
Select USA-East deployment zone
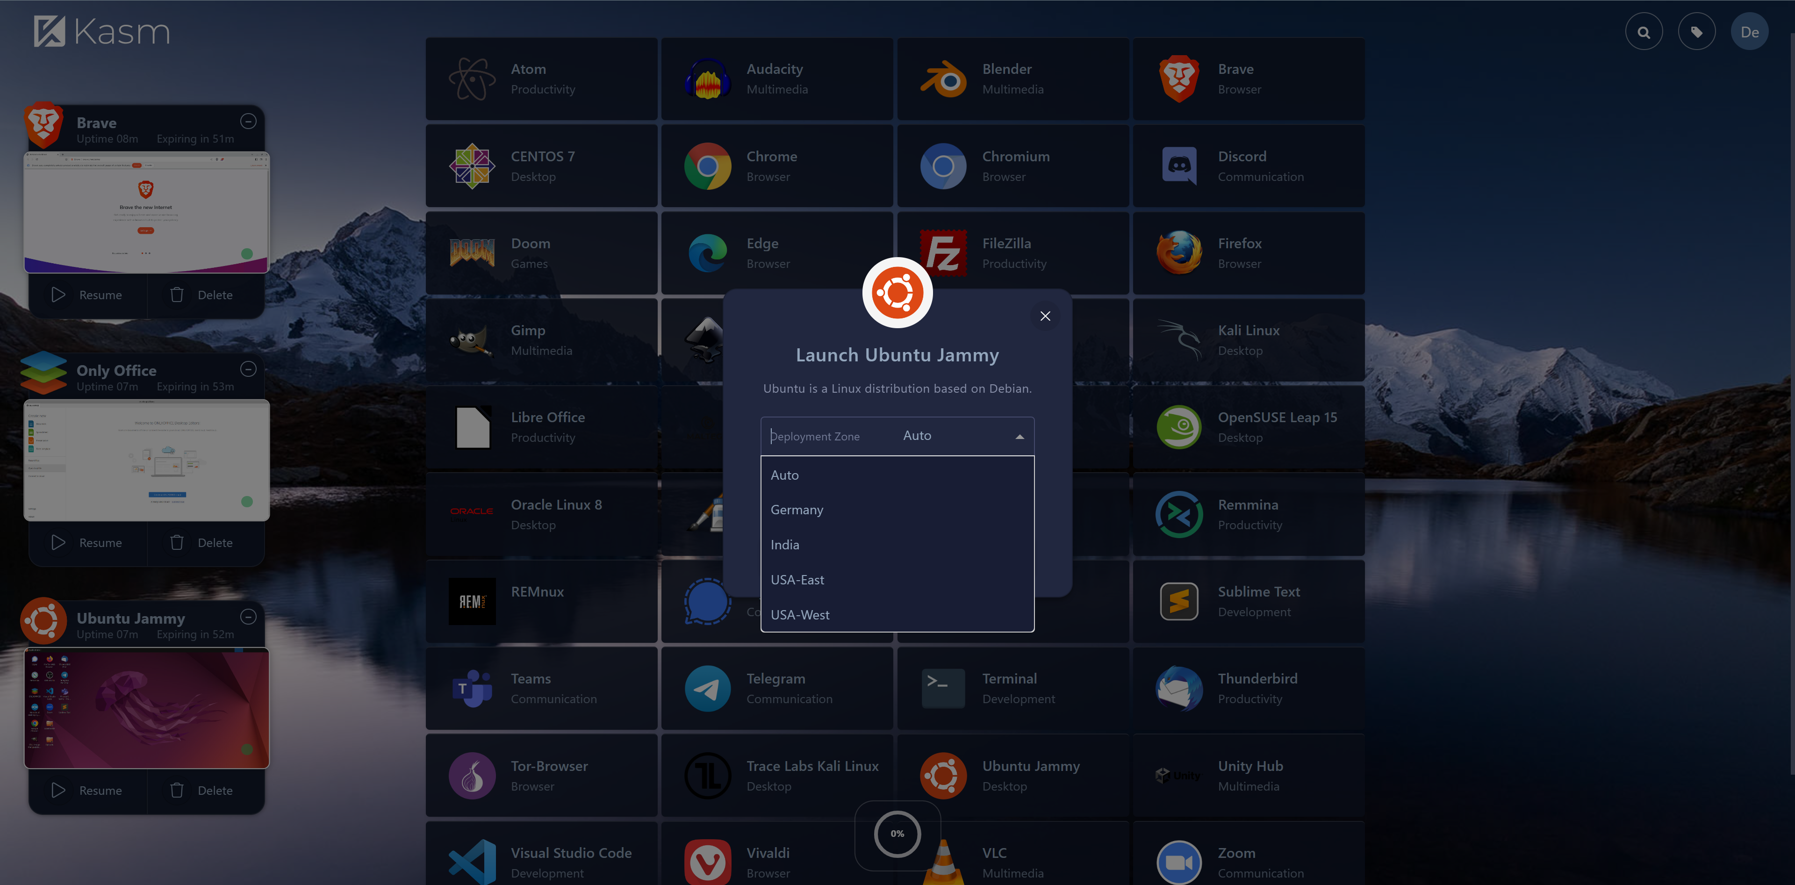coord(897,580)
